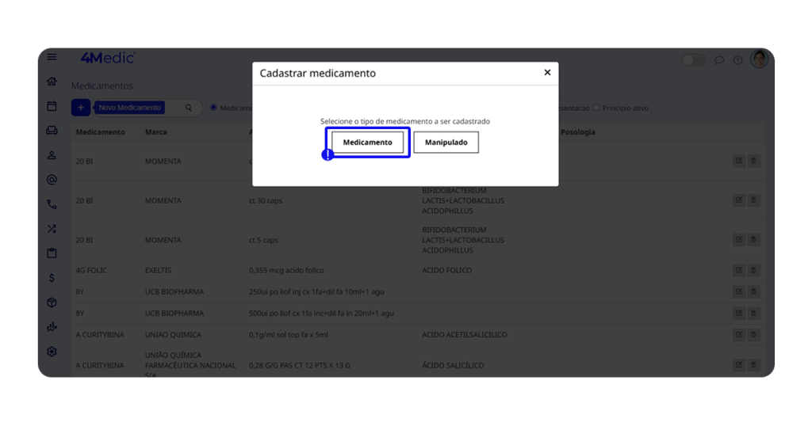Click the blue plus Novo Medicamento button

click(80, 108)
